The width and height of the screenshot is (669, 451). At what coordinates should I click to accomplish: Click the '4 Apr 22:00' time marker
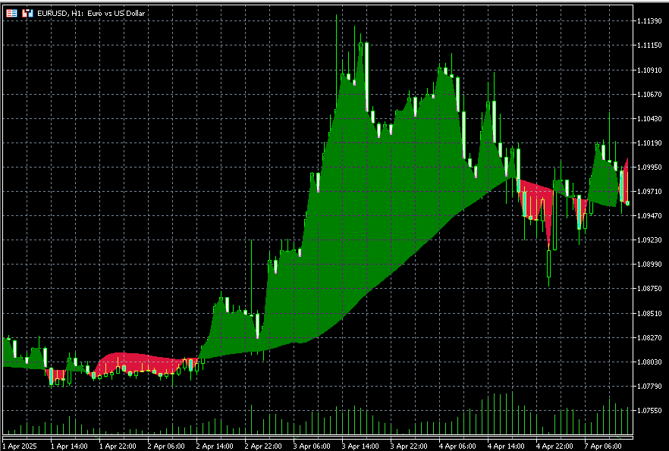554,446
